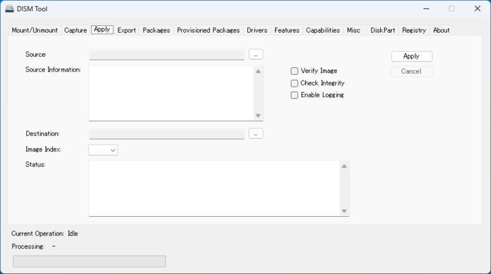Click Source Information scroll down arrow
491x274 pixels.
tap(258, 116)
